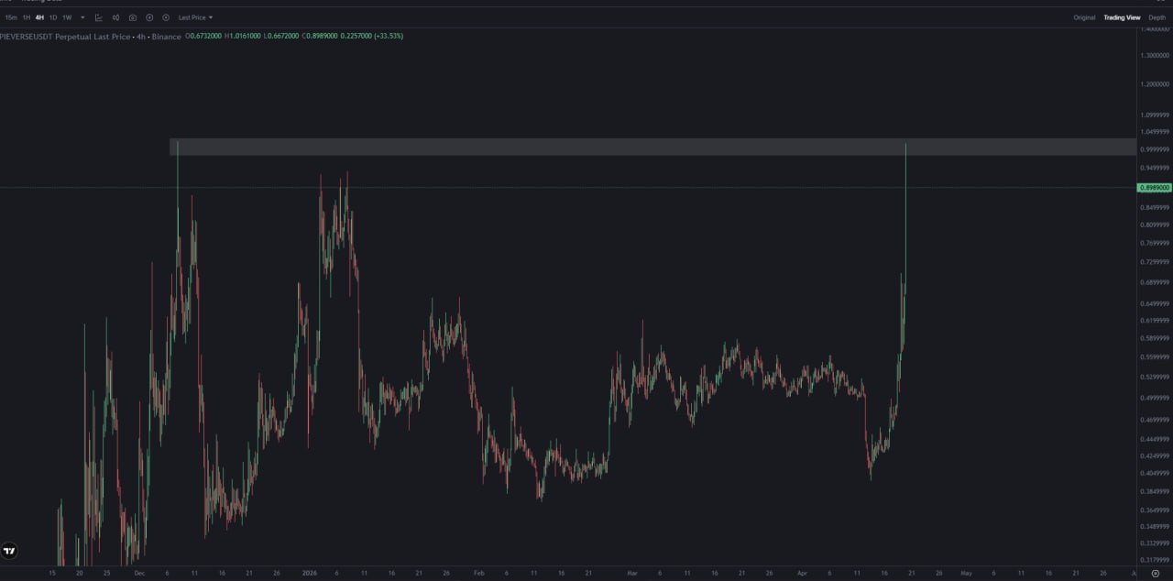Select the 1W timeframe
Viewport: 1173px width, 581px height.
tap(67, 17)
